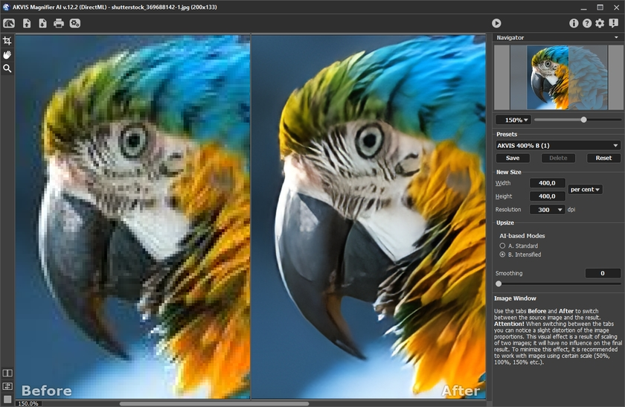
Task: Select the Crop tool
Action: tap(7, 41)
